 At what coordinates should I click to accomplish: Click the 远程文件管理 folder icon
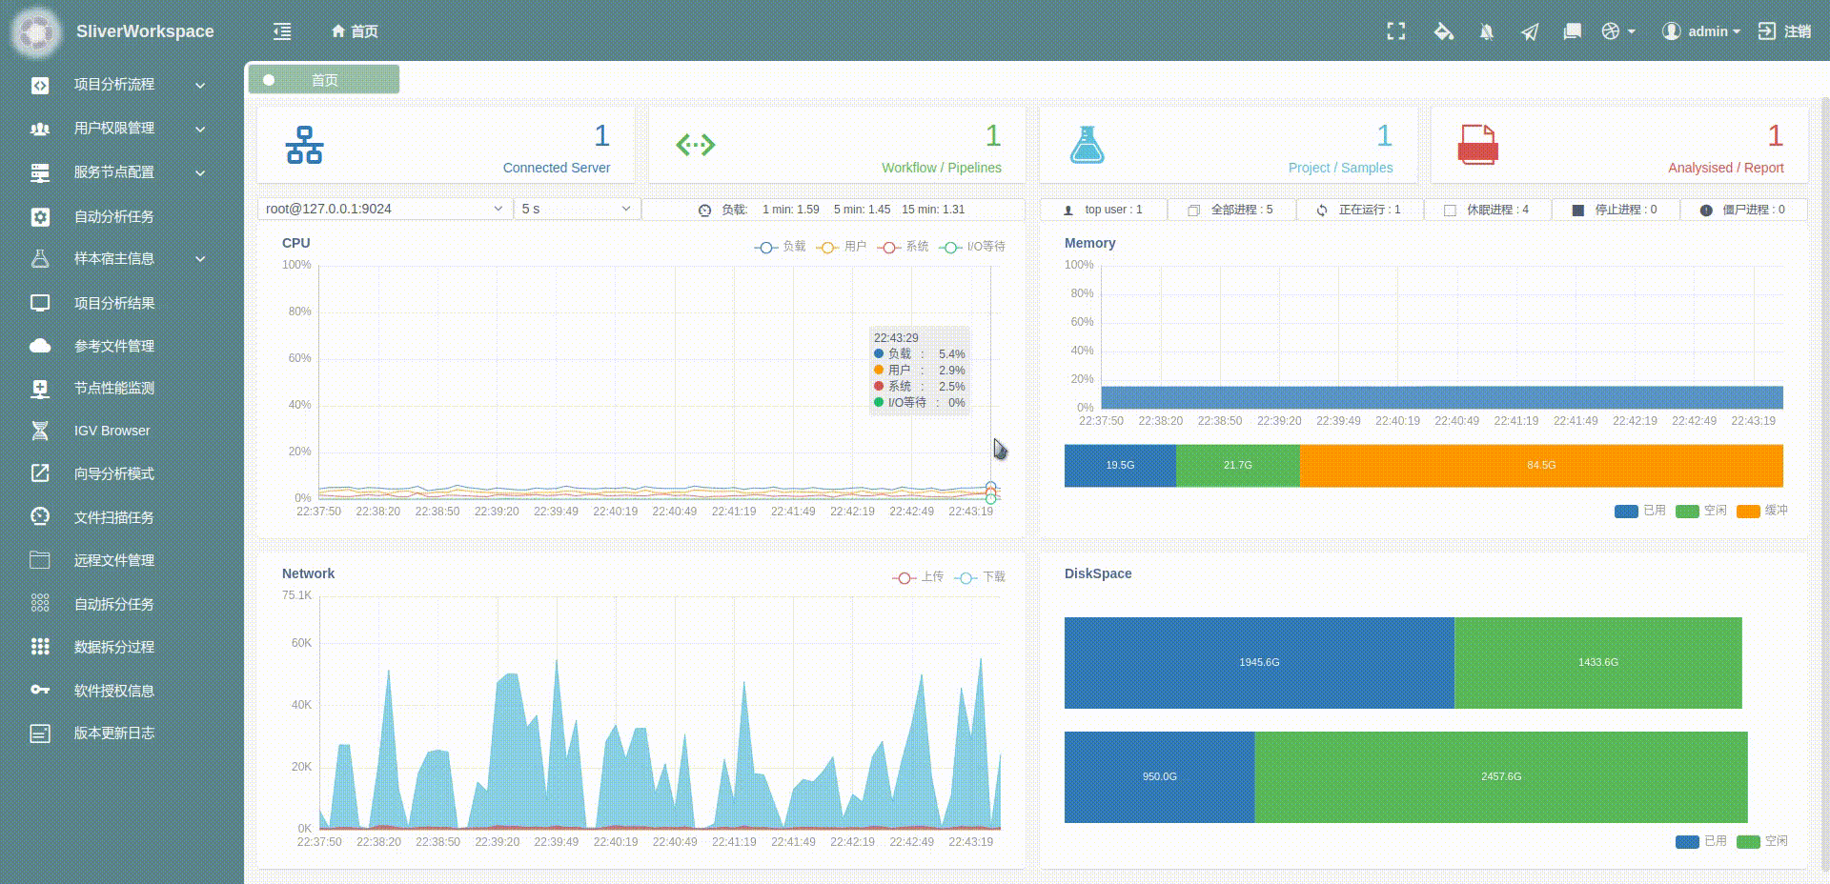(x=40, y=560)
